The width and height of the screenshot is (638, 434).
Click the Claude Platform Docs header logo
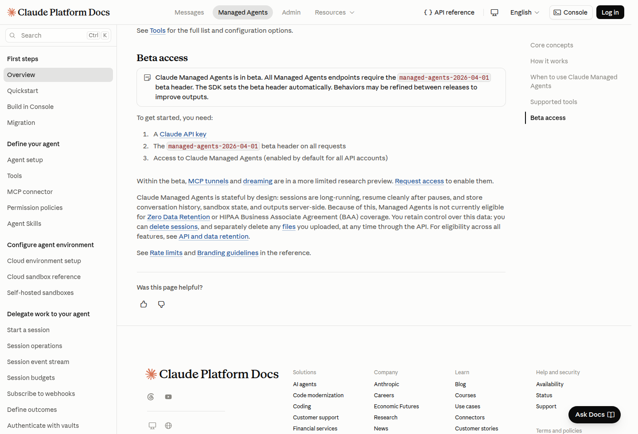[x=58, y=12]
